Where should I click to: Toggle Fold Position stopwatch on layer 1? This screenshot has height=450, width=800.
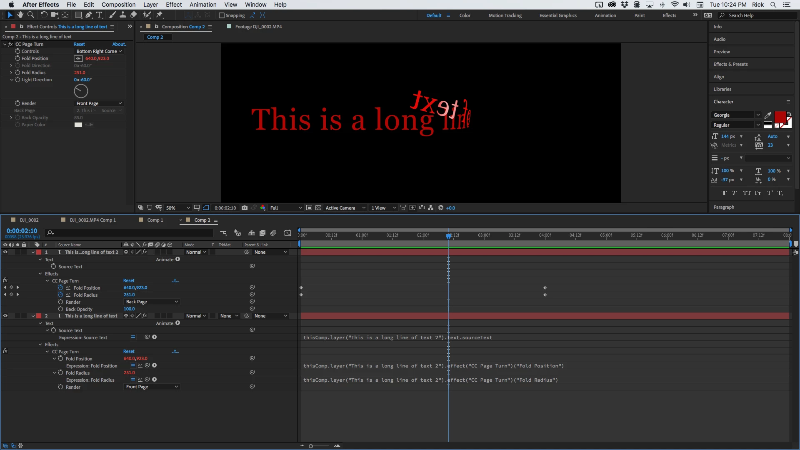coord(60,288)
